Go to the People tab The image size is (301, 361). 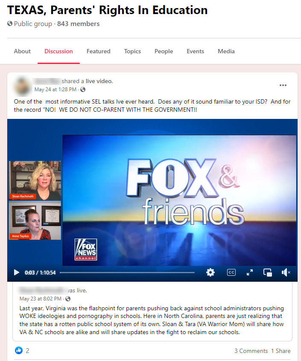[164, 51]
